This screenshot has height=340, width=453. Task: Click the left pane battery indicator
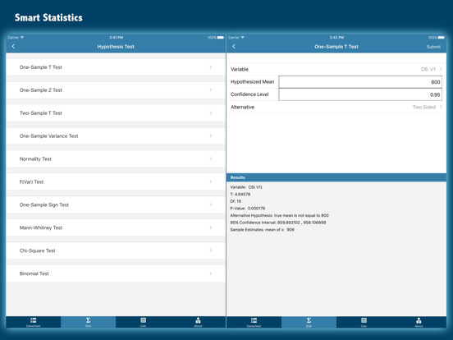point(221,38)
